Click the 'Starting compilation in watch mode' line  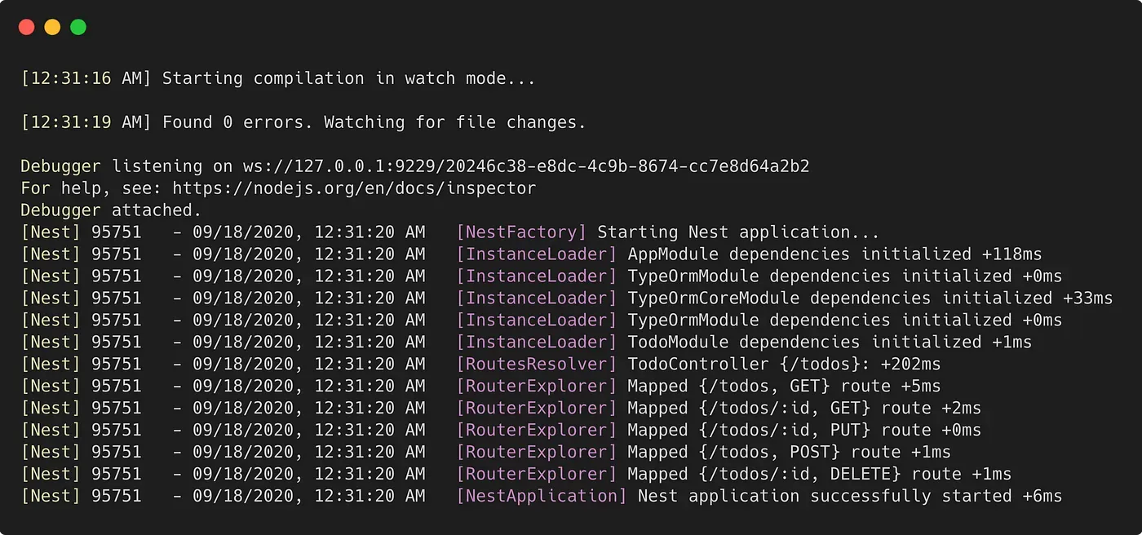point(278,78)
